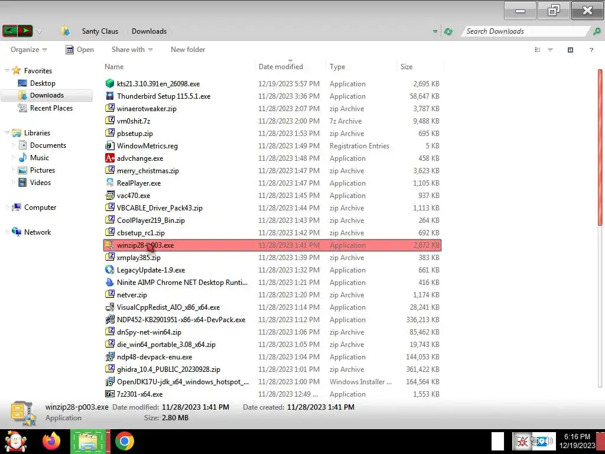Image resolution: width=605 pixels, height=454 pixels.
Task: Select CoolPlayer219_Bin.zip file
Action: 151,220
